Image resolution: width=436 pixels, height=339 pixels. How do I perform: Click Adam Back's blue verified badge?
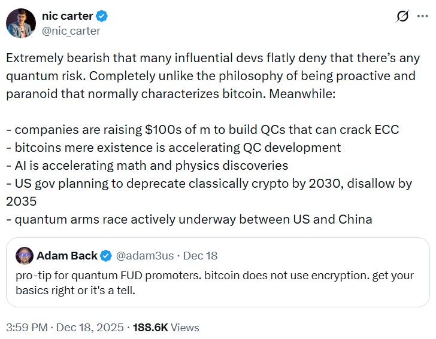106,256
